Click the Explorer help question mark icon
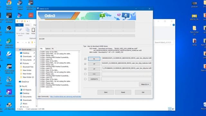The width and height of the screenshot is (206, 116). coord(173,25)
